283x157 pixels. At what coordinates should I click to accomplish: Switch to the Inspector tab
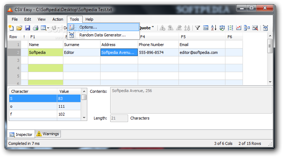click(21, 135)
